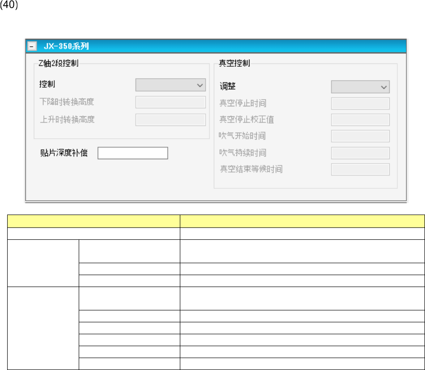Click the 真空结束等候时间 label
Image resolution: width=425 pixels, height=370 pixels.
coord(251,169)
